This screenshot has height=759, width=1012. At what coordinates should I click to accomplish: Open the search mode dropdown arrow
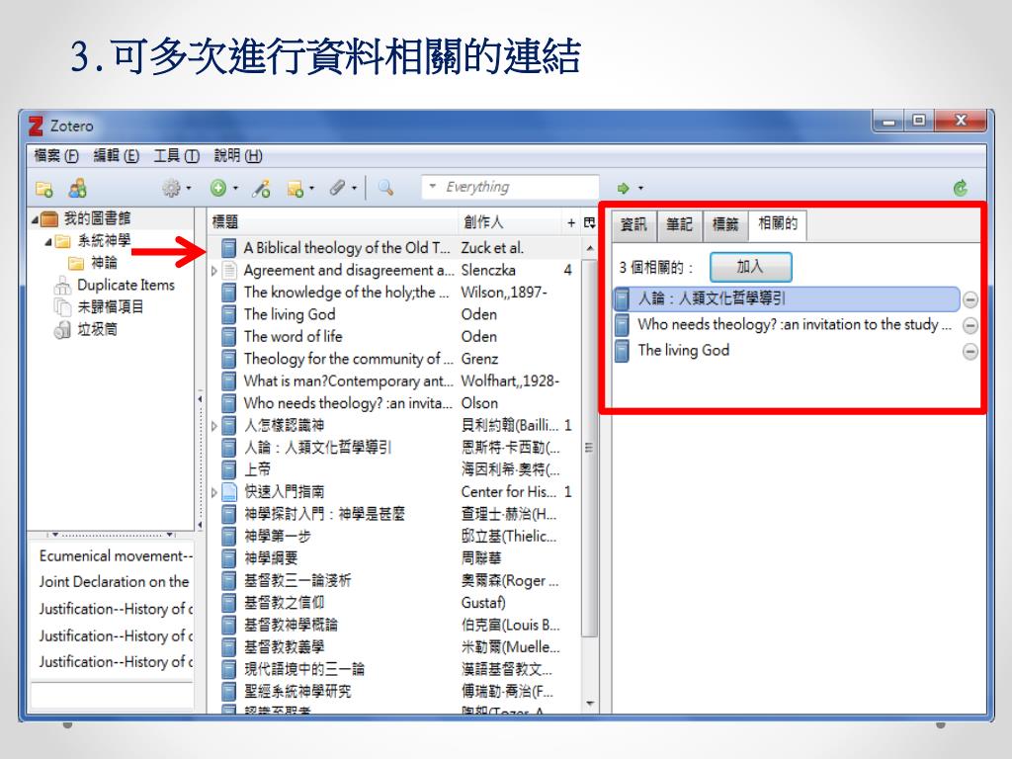click(x=433, y=187)
